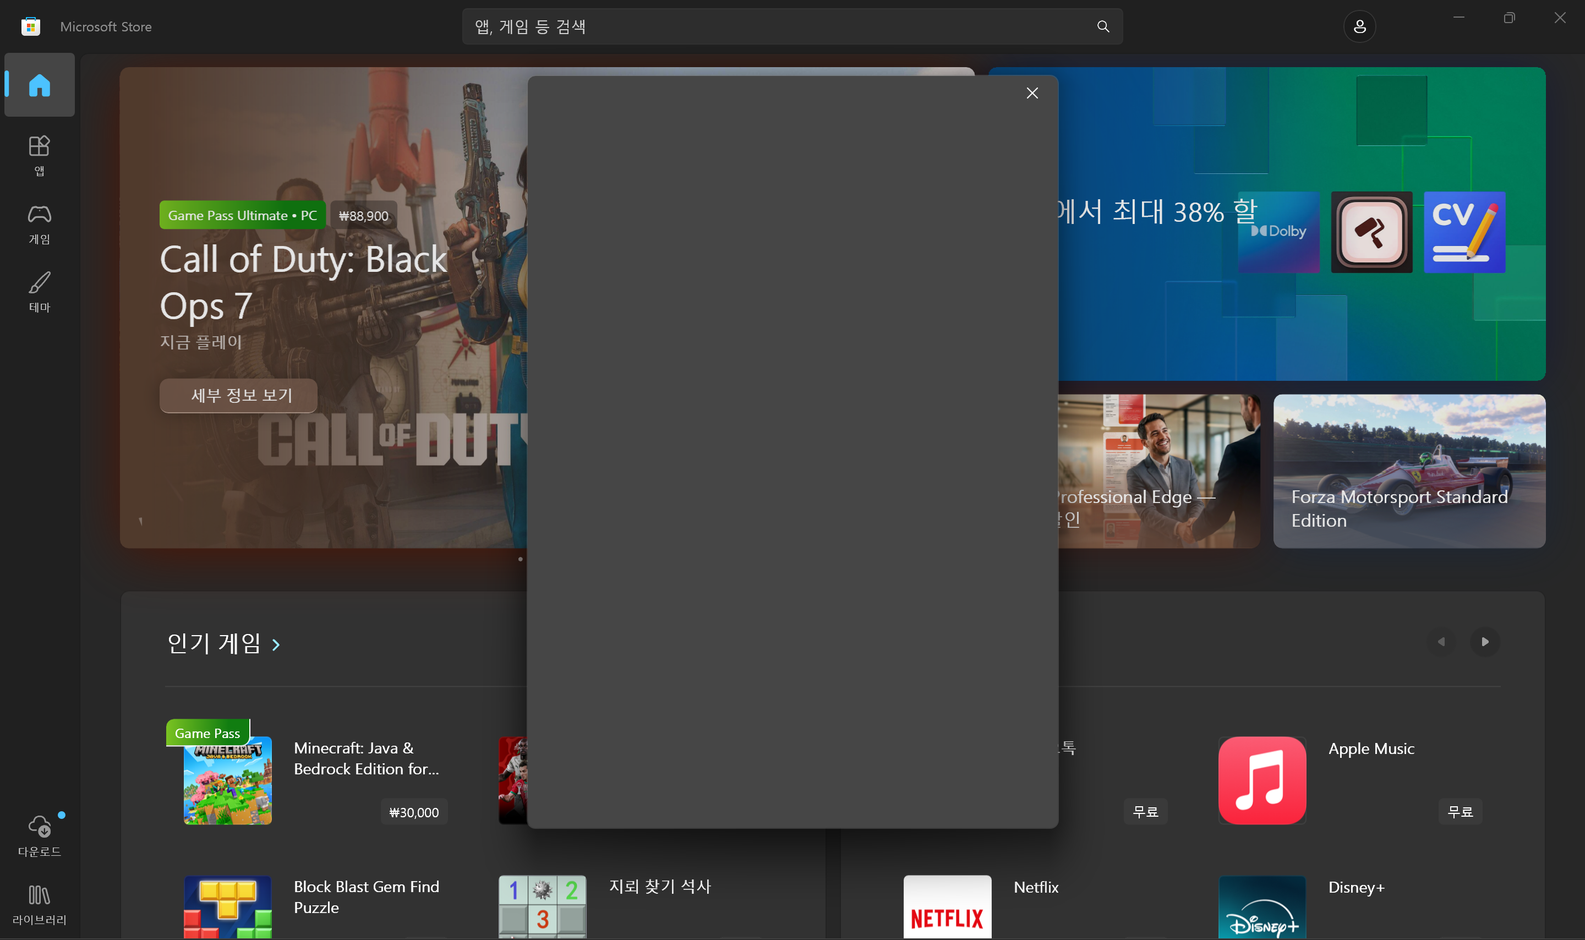Open the Minecraft Java & Bedrock icon

[228, 780]
